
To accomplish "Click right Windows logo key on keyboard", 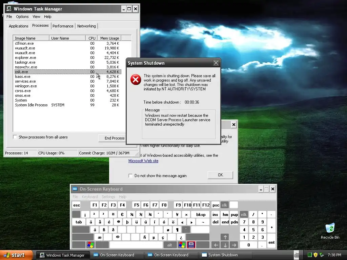I will click(182, 245).
